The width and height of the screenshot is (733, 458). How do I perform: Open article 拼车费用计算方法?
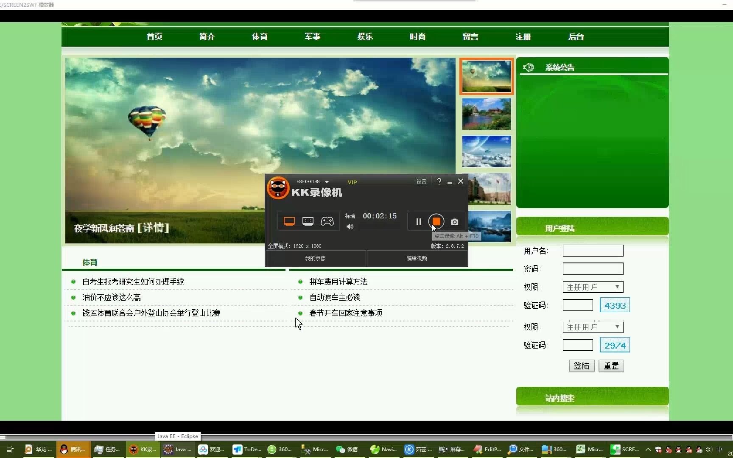(x=339, y=282)
